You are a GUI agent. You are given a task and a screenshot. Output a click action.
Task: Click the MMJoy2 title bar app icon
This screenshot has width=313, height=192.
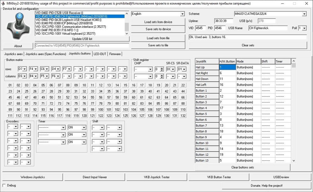click(3, 3)
